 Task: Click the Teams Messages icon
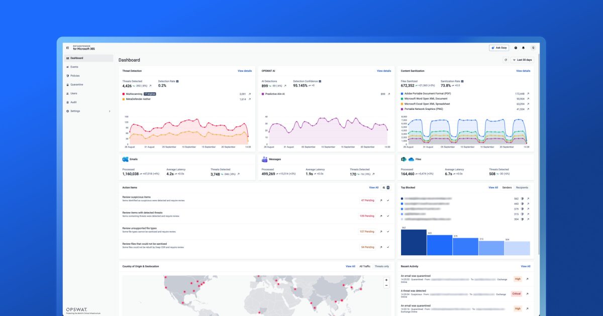tap(265, 159)
